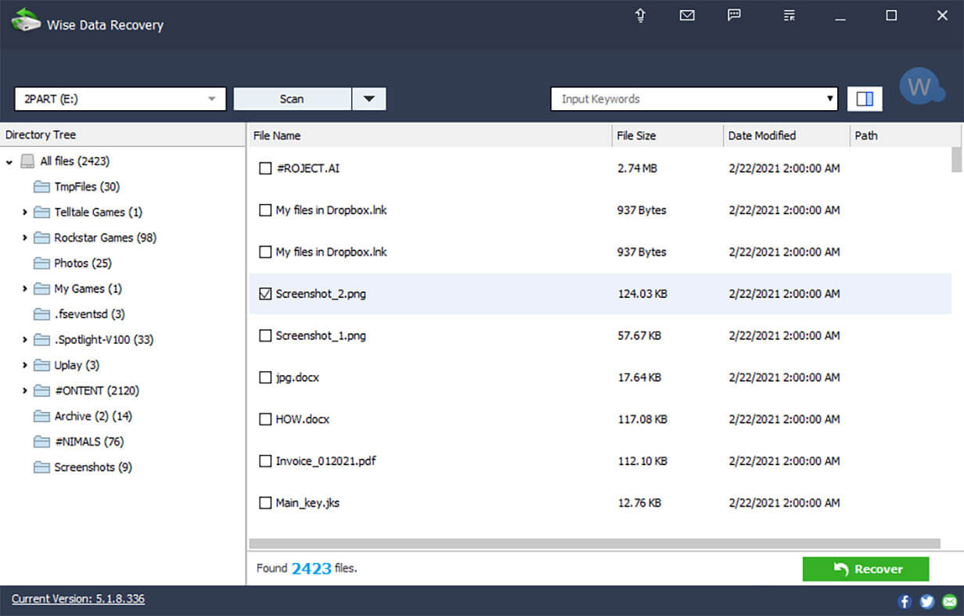Select the Screenshots (9) folder

click(93, 467)
